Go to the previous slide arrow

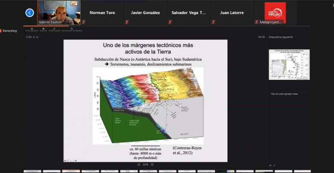pyautogui.click(x=139, y=164)
